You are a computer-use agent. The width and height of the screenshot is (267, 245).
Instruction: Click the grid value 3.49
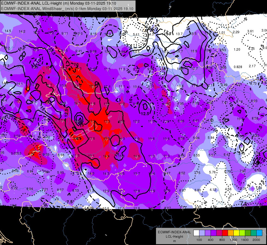[x=224, y=85]
